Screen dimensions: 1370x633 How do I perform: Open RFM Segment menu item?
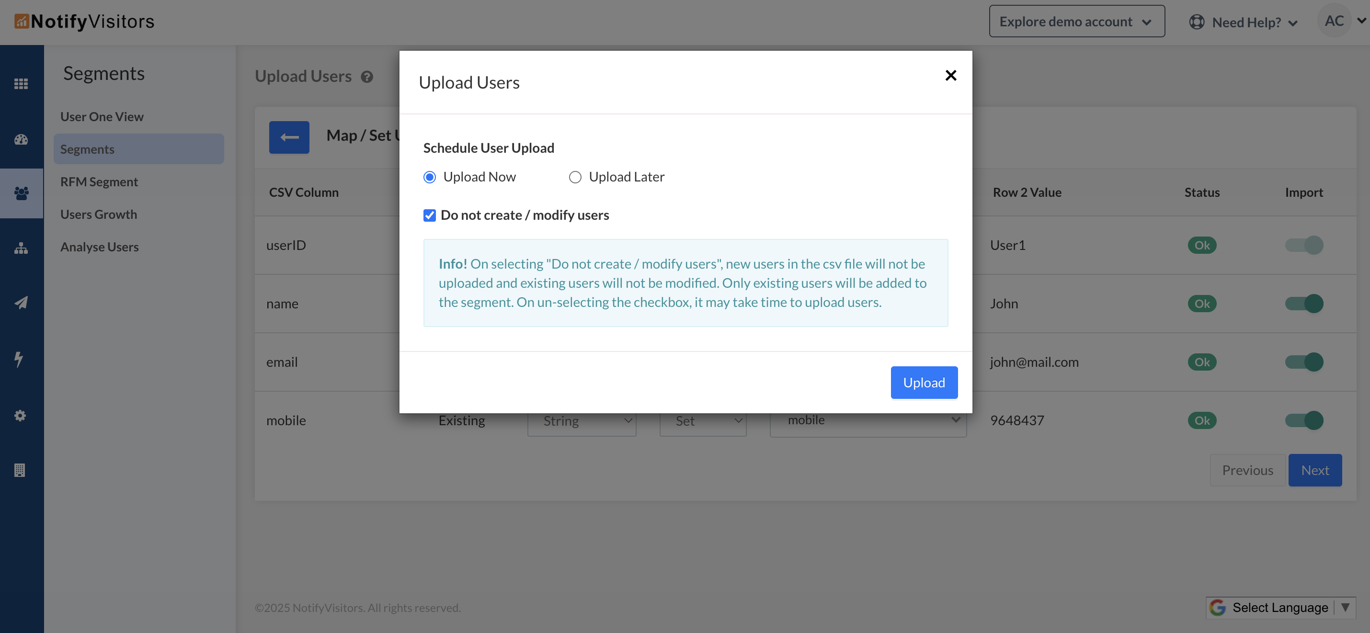coord(99,182)
